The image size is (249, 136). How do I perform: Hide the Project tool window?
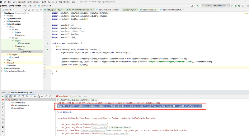(41, 10)
